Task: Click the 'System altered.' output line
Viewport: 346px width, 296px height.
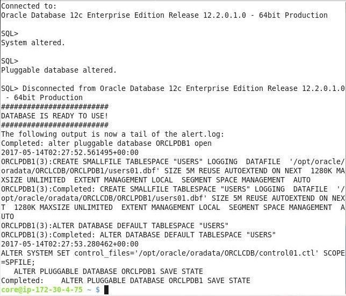Action: point(33,43)
